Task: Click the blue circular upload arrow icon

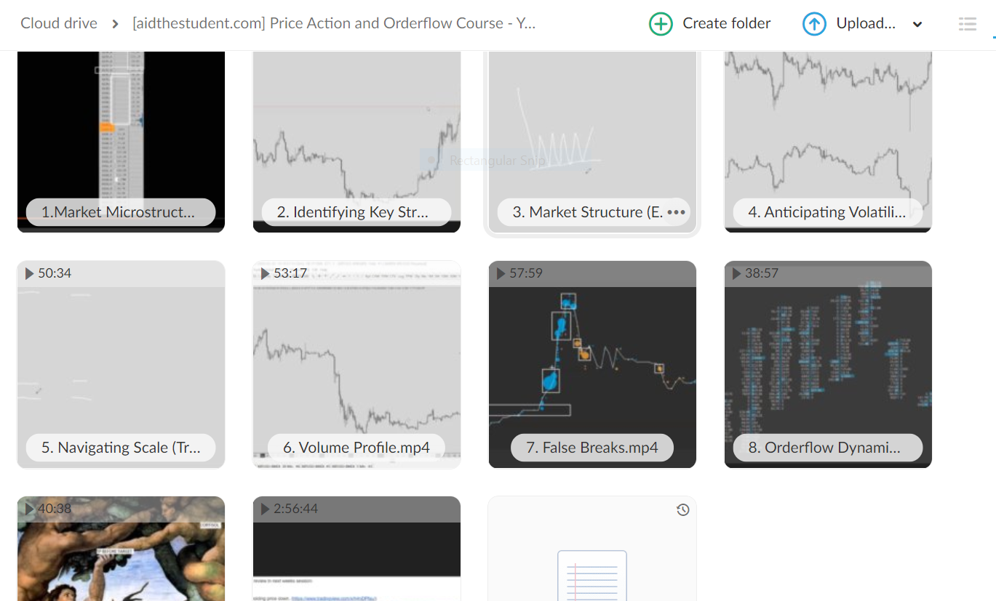Action: (814, 23)
